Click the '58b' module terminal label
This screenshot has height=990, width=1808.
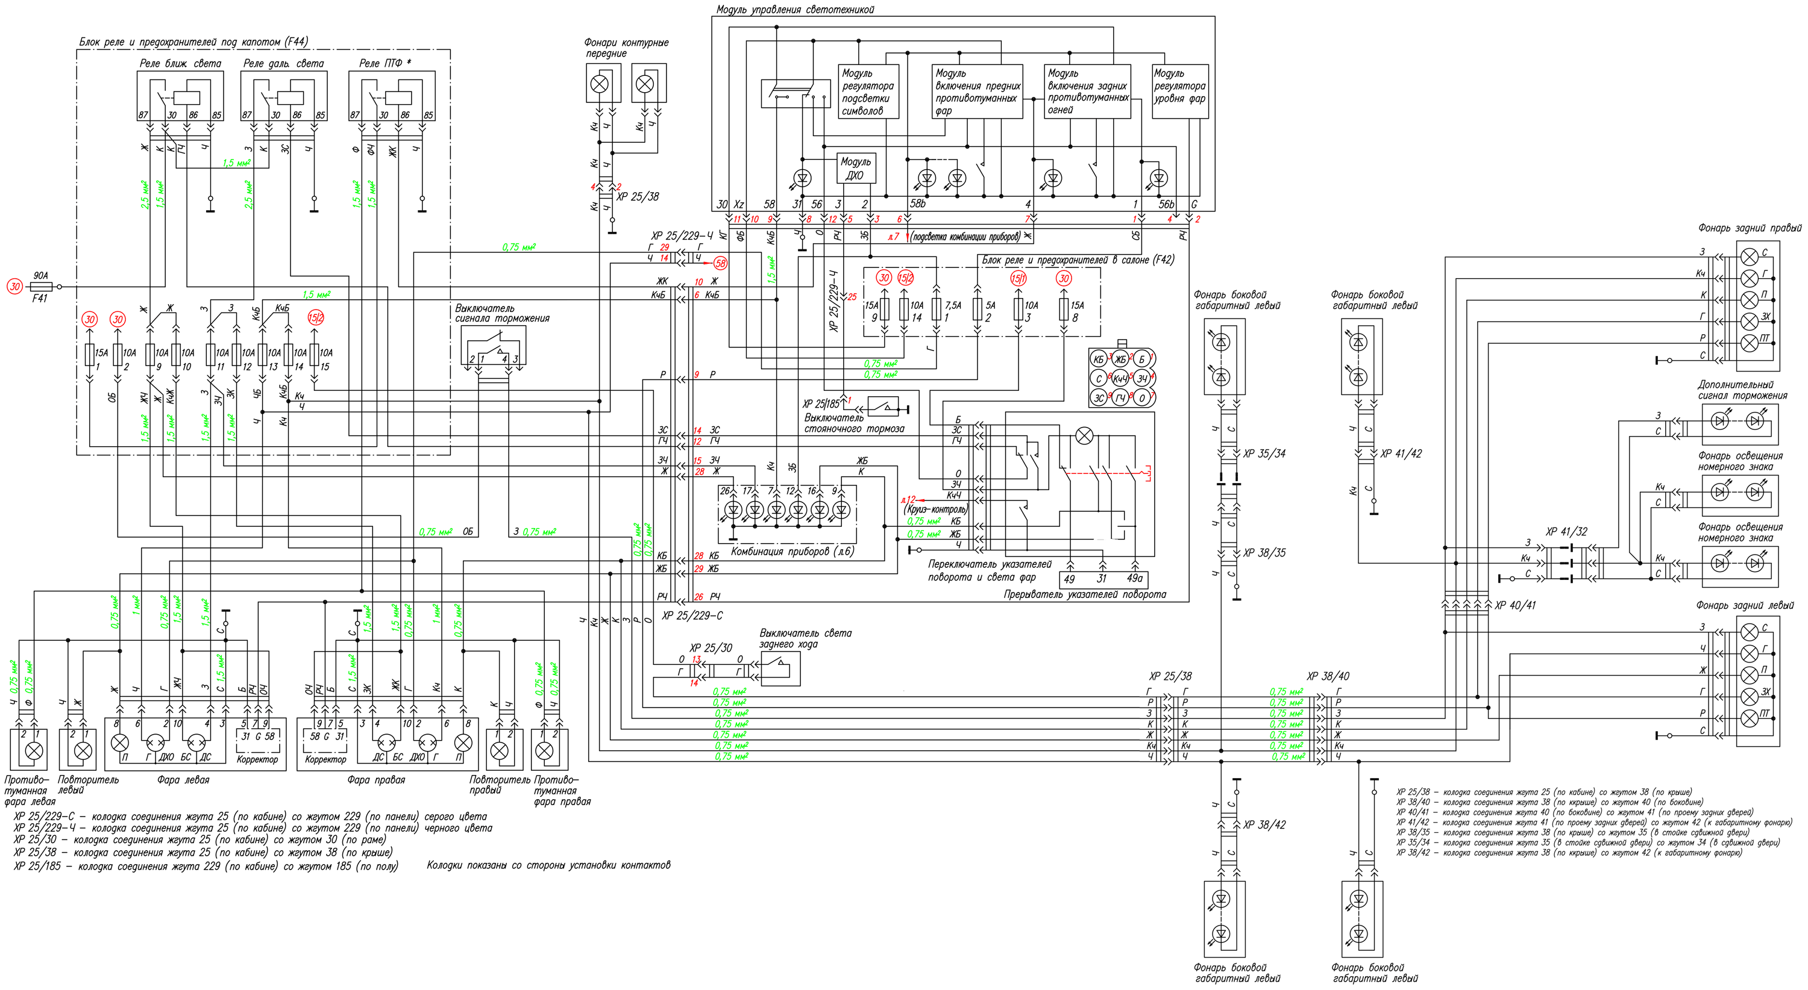coord(917,204)
